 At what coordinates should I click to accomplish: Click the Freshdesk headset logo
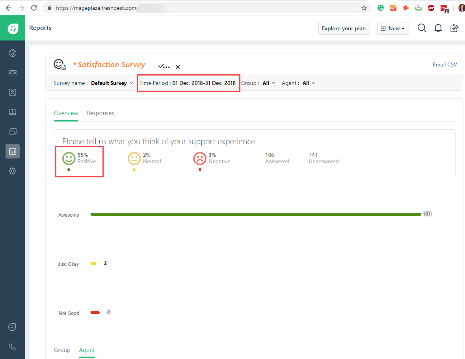click(13, 28)
